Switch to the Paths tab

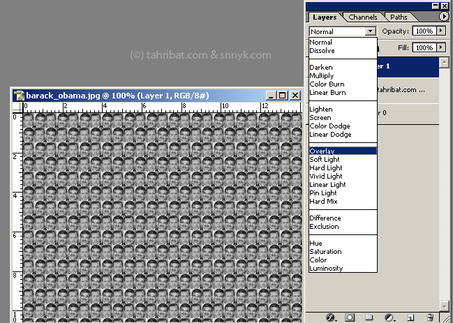pos(399,17)
